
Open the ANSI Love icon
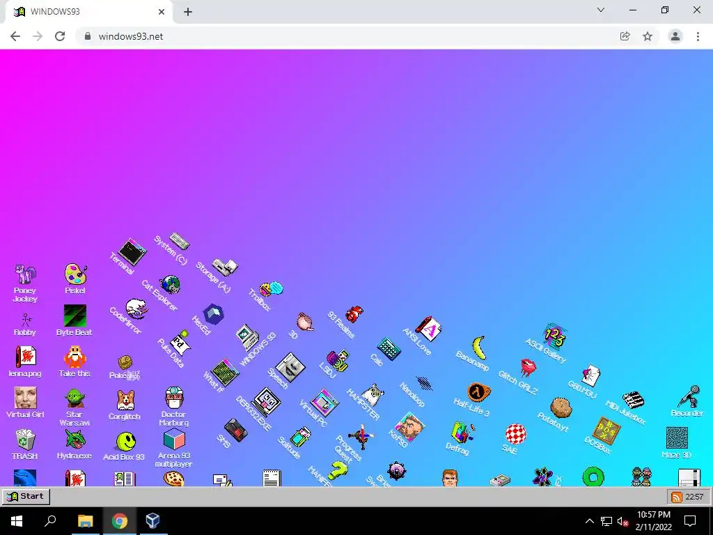428,329
